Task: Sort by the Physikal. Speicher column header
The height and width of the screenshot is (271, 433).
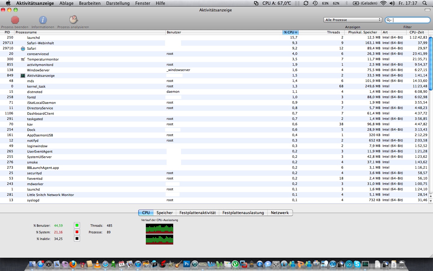Action: tap(362, 32)
